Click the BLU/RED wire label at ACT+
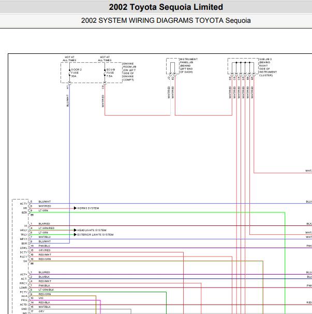The width and height of the screenshot is (312, 314). click(x=44, y=273)
